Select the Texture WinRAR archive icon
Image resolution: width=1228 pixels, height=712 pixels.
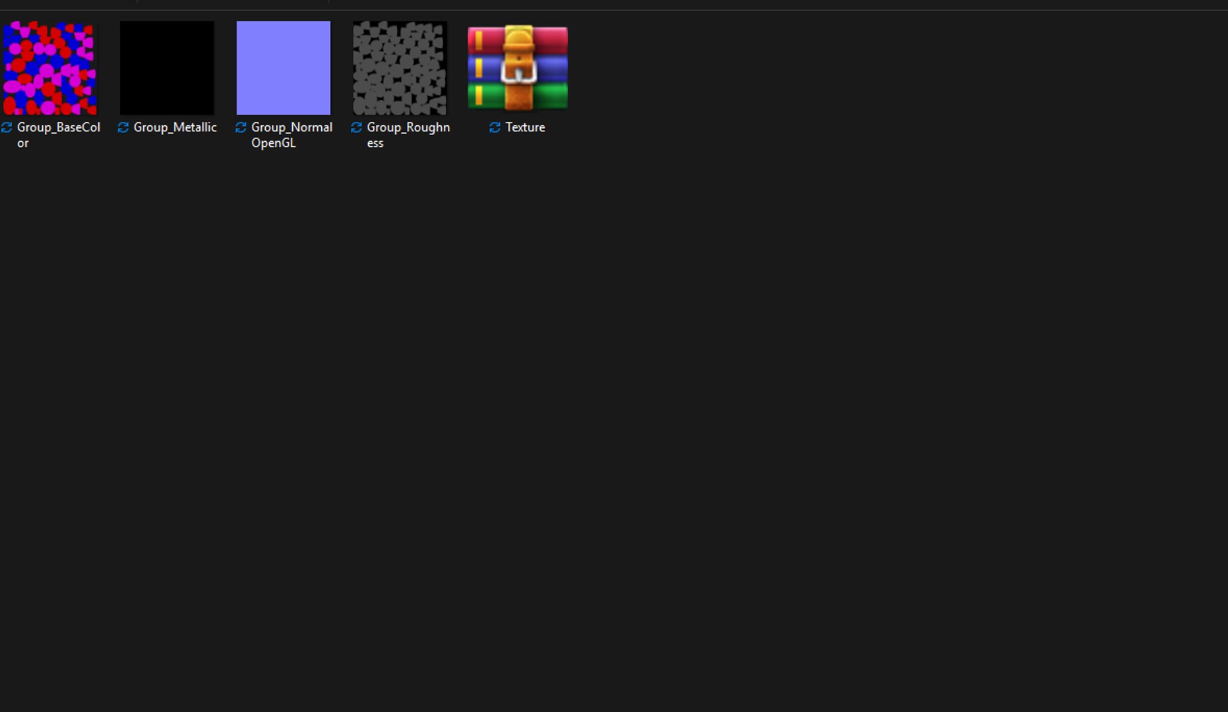[x=518, y=68]
